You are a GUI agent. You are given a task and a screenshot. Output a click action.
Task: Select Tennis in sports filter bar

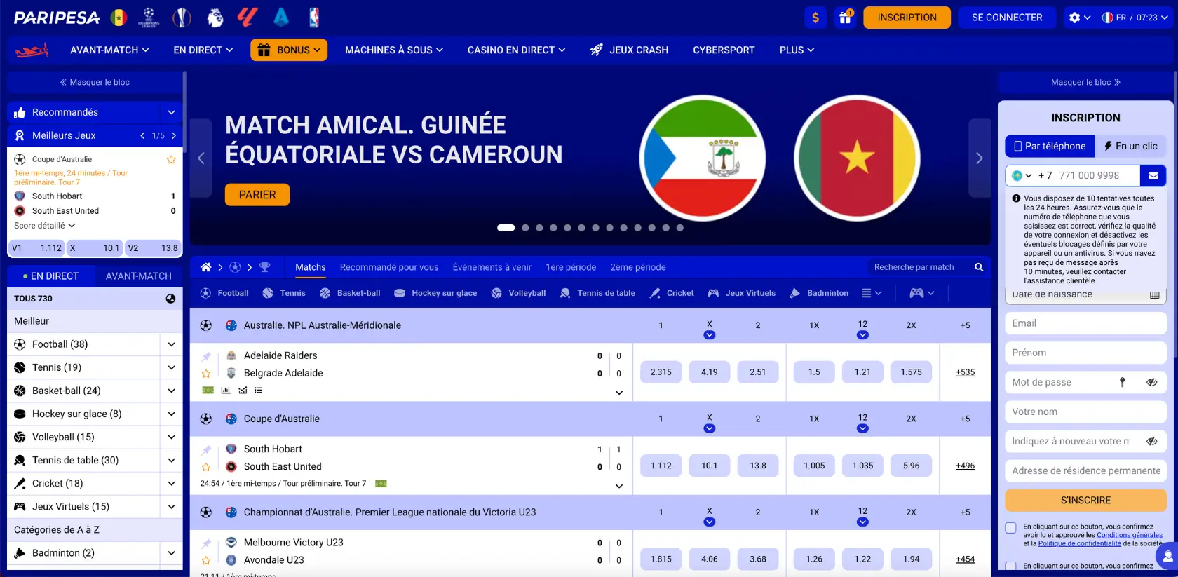tap(284, 293)
